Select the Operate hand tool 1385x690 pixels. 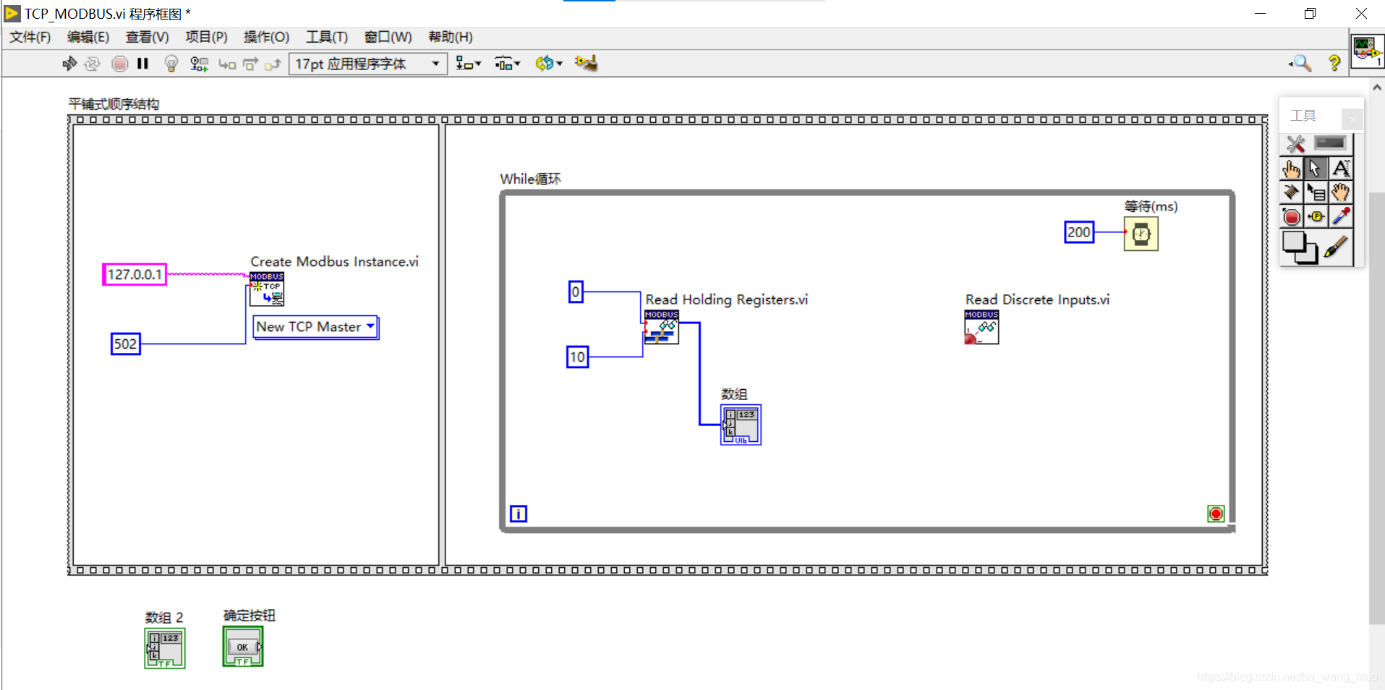[x=1291, y=169]
